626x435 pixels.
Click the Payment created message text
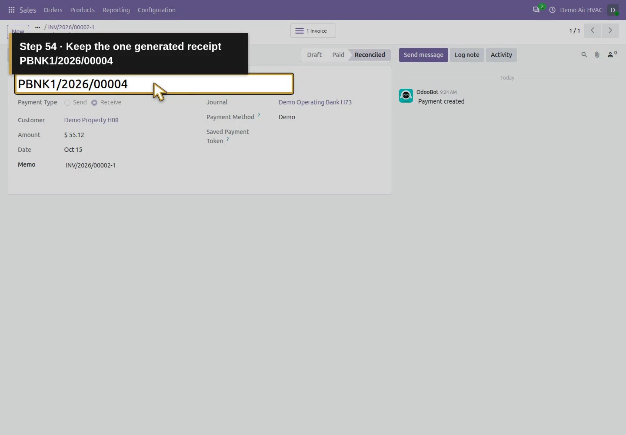click(441, 101)
